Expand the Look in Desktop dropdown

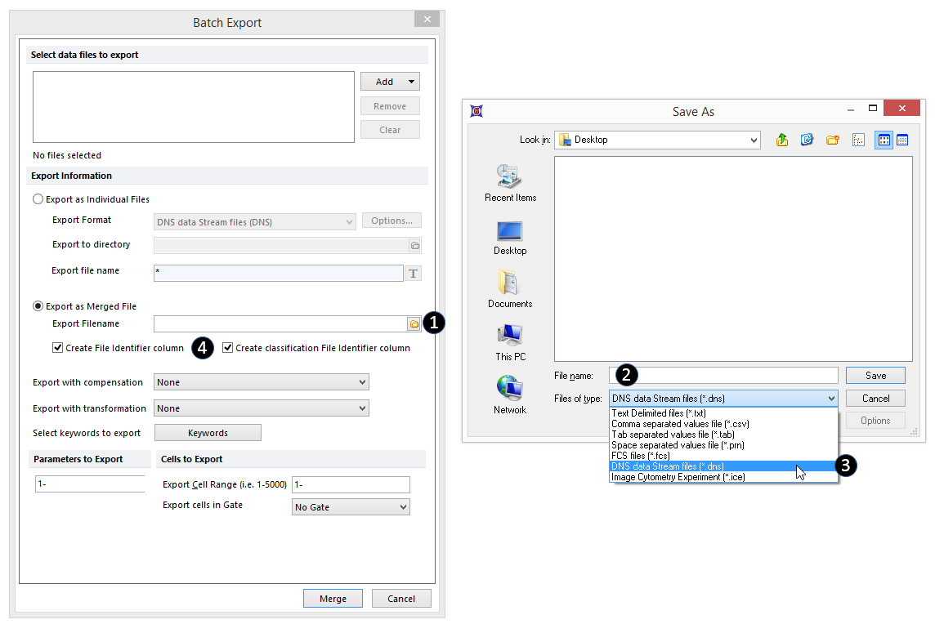(x=753, y=140)
